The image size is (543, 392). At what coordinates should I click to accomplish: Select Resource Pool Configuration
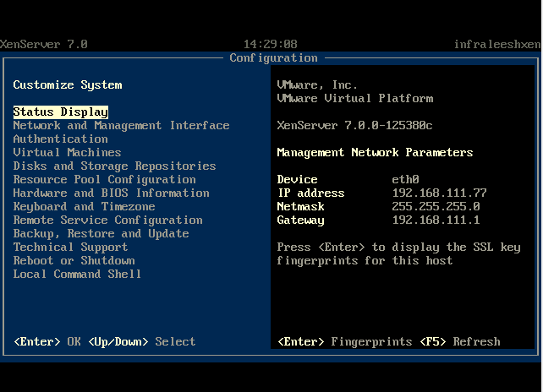105,180
